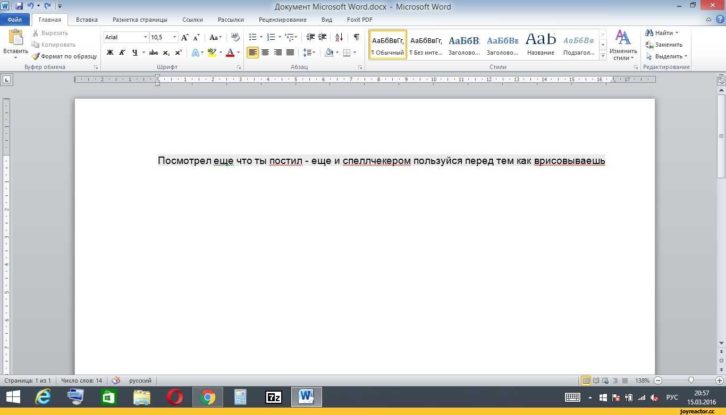
Task: Apply text highlight color
Action: pos(212,53)
